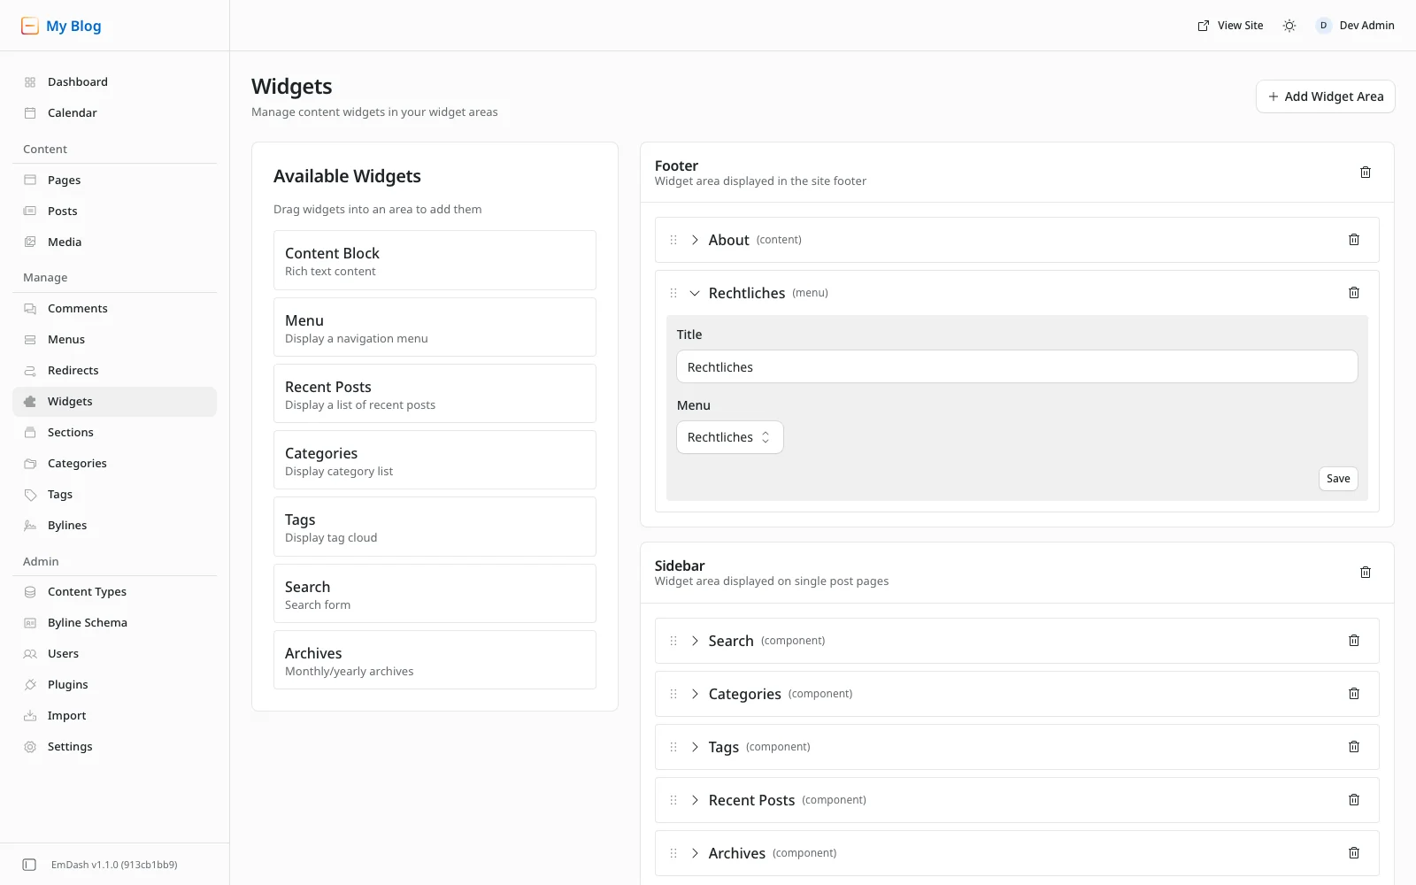Navigate to Settings
Image resolution: width=1416 pixels, height=885 pixels.
point(114,747)
